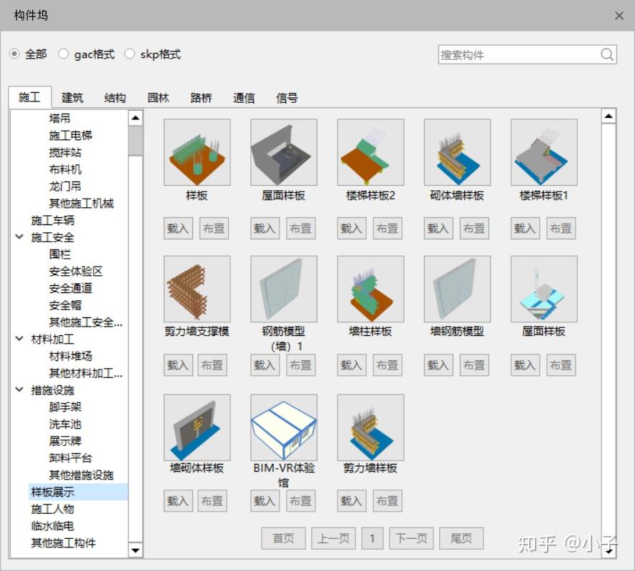Choose the gac格式 format option
The width and height of the screenshot is (635, 571).
coord(63,54)
